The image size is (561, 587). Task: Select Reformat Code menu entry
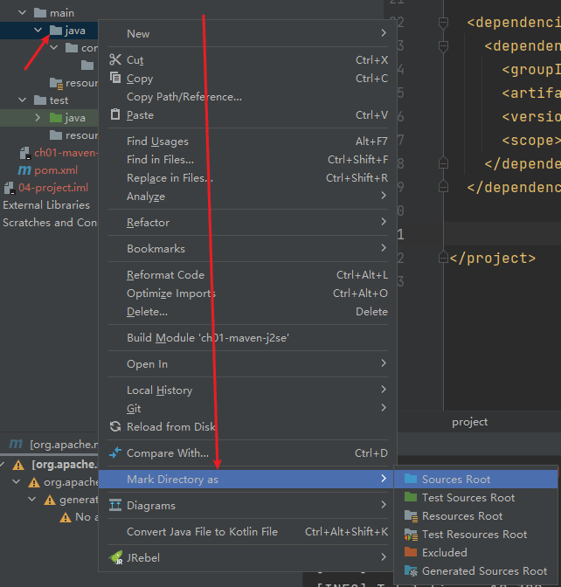pos(247,274)
